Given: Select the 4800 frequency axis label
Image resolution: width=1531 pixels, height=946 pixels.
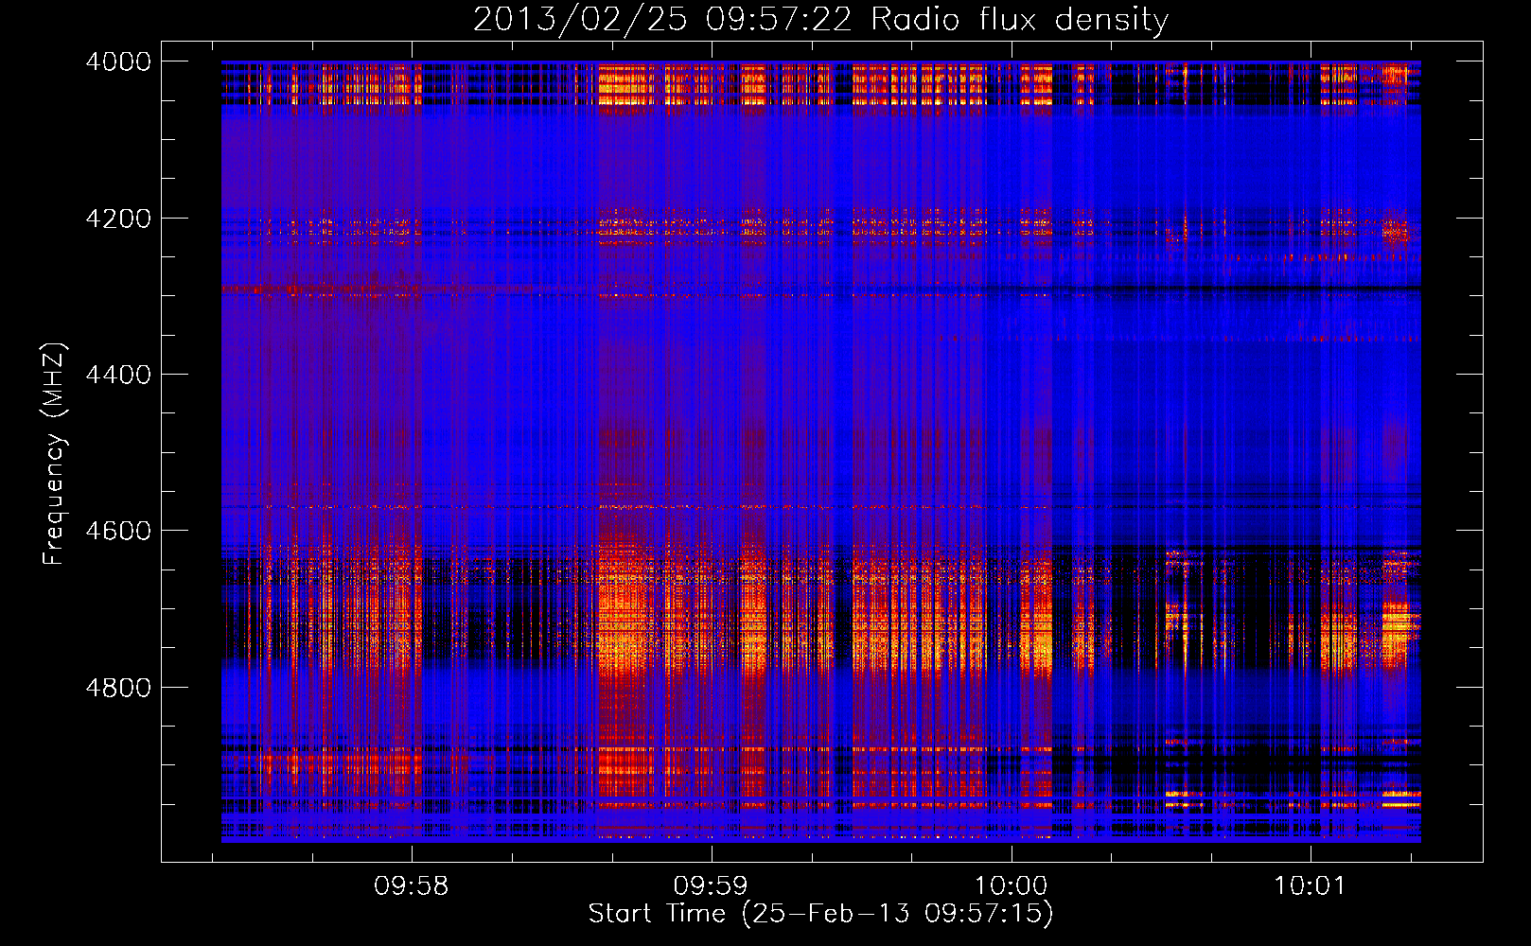Looking at the screenshot, I should tap(118, 688).
